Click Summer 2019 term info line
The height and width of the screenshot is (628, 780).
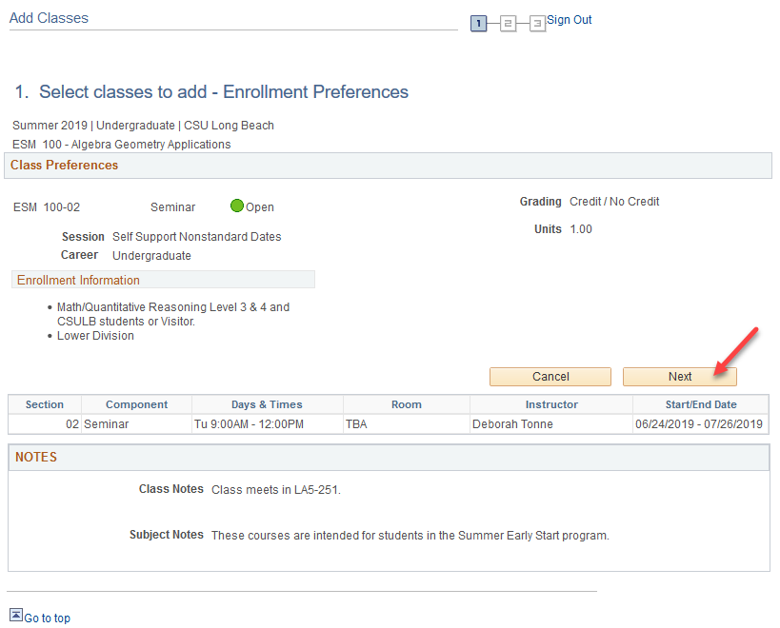pyautogui.click(x=143, y=126)
